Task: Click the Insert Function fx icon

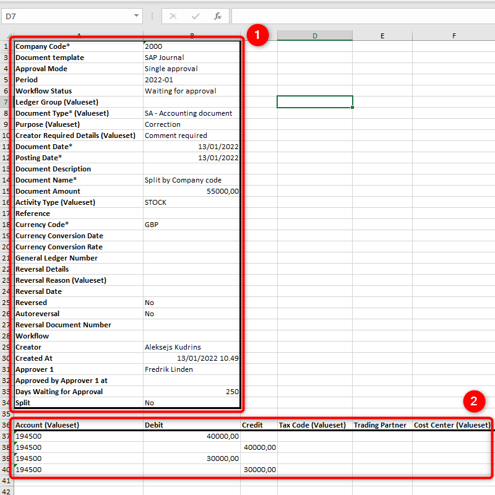Action: tap(218, 16)
